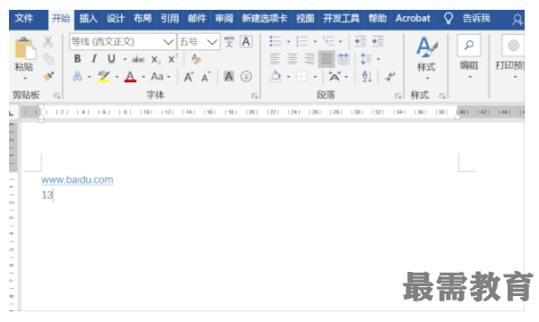Viewport: 539px width, 322px height.
Task: Click the Bullets list icon
Action: [x=275, y=41]
